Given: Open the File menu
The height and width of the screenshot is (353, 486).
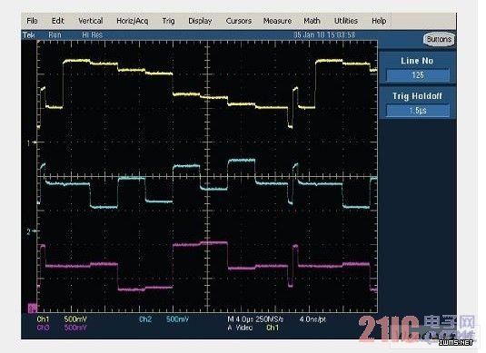Looking at the screenshot, I should coord(32,21).
